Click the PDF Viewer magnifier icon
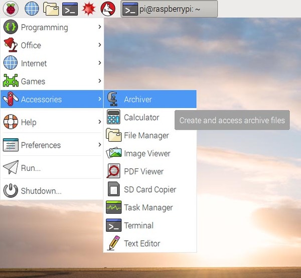Screen dimensions: 301x278 point(114,171)
